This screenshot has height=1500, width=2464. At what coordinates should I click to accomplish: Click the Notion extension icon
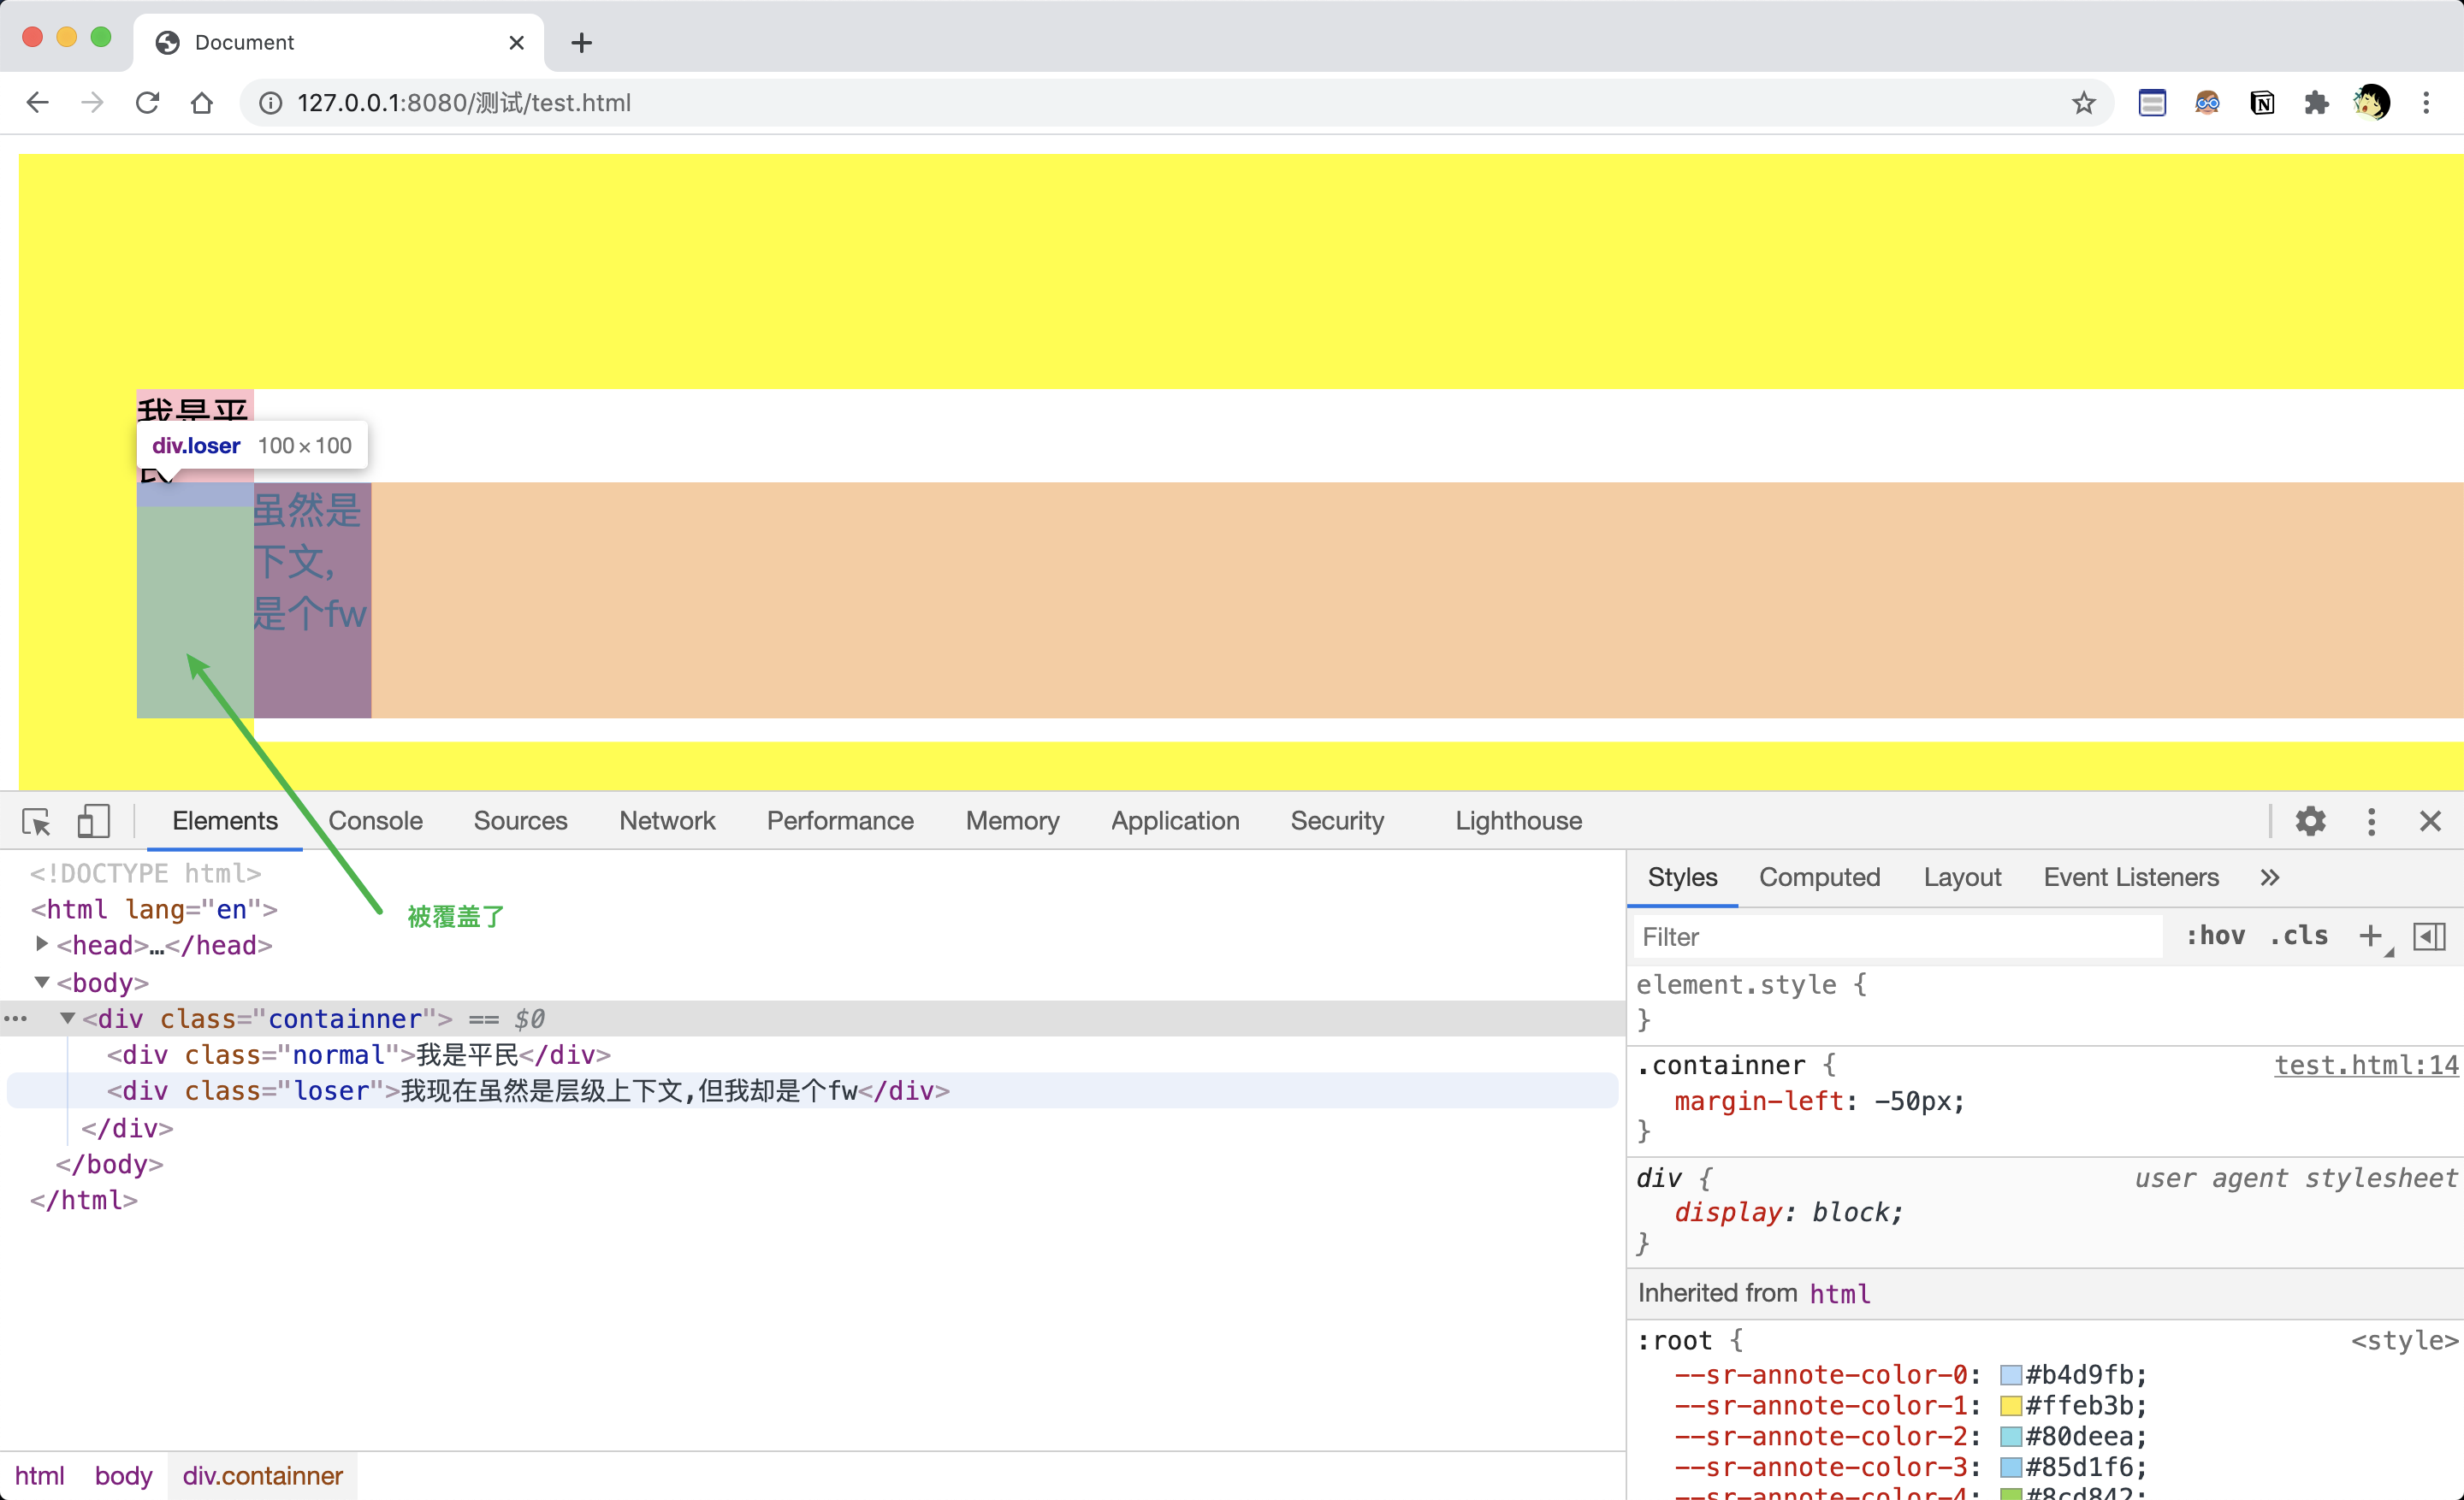tap(2262, 103)
